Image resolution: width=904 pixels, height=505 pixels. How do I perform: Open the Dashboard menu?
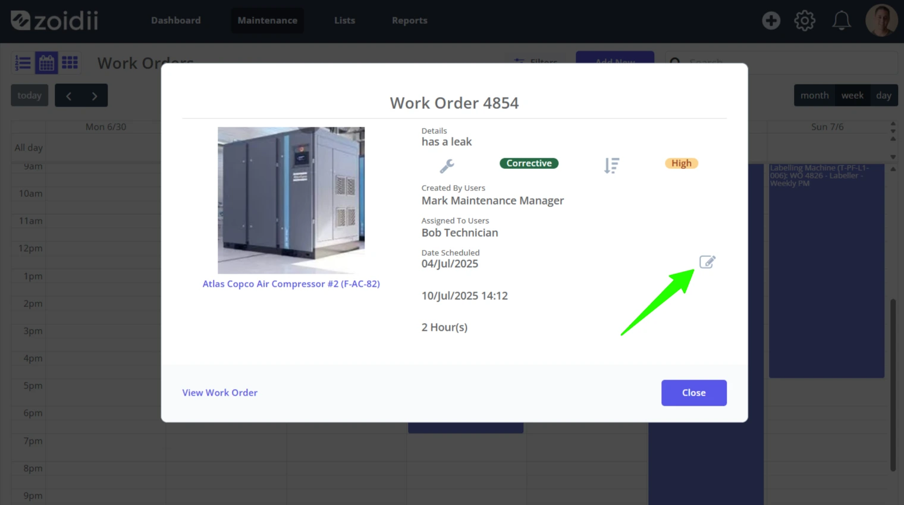(175, 20)
